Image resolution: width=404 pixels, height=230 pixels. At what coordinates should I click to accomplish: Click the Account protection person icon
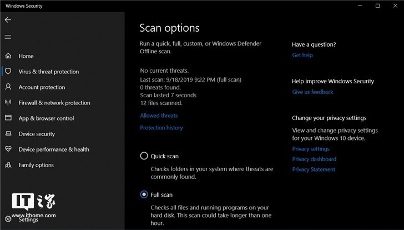point(8,87)
